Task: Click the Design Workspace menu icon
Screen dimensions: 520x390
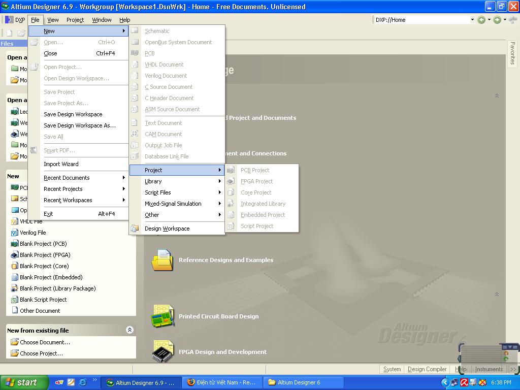Action: [134, 229]
